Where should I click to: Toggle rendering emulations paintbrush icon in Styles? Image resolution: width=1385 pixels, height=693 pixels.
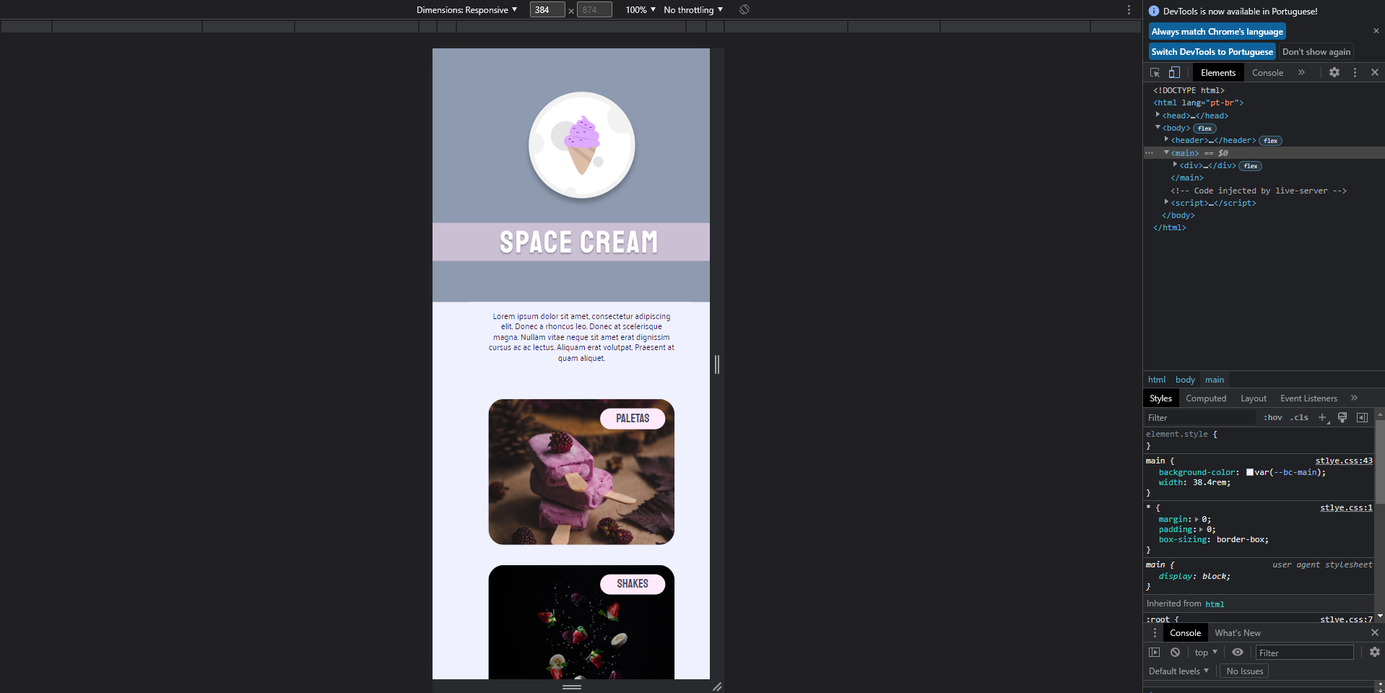tap(1342, 417)
